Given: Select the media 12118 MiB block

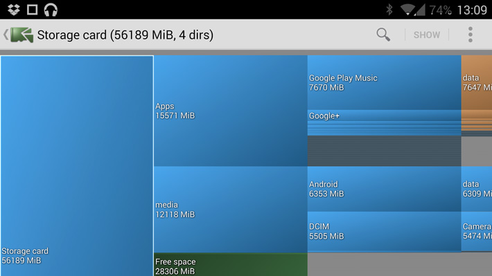Looking at the screenshot, I should coord(231,210).
